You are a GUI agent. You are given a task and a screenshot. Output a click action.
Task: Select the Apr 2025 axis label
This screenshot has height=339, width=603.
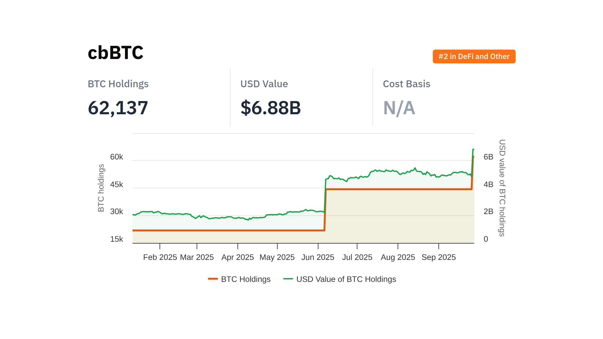click(x=237, y=257)
